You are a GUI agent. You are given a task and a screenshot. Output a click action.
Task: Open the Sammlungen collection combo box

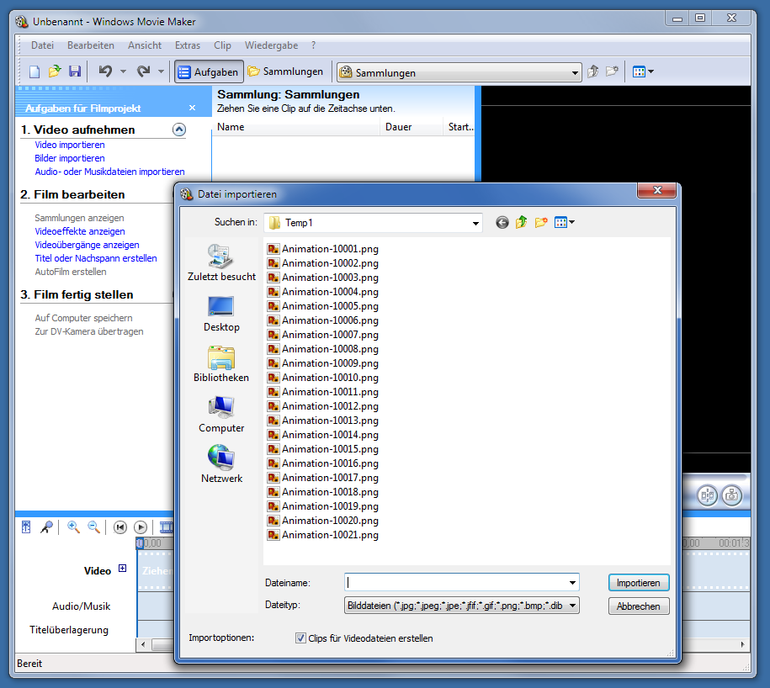(x=459, y=72)
